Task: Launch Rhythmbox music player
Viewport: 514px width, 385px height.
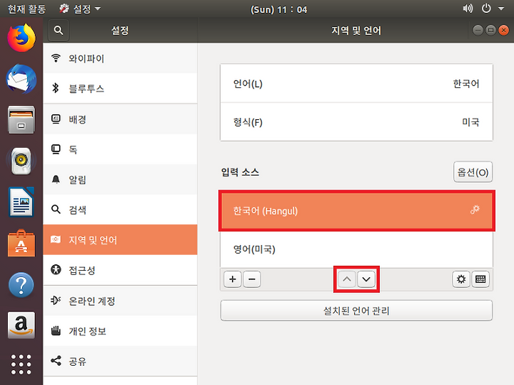Action: (x=21, y=161)
